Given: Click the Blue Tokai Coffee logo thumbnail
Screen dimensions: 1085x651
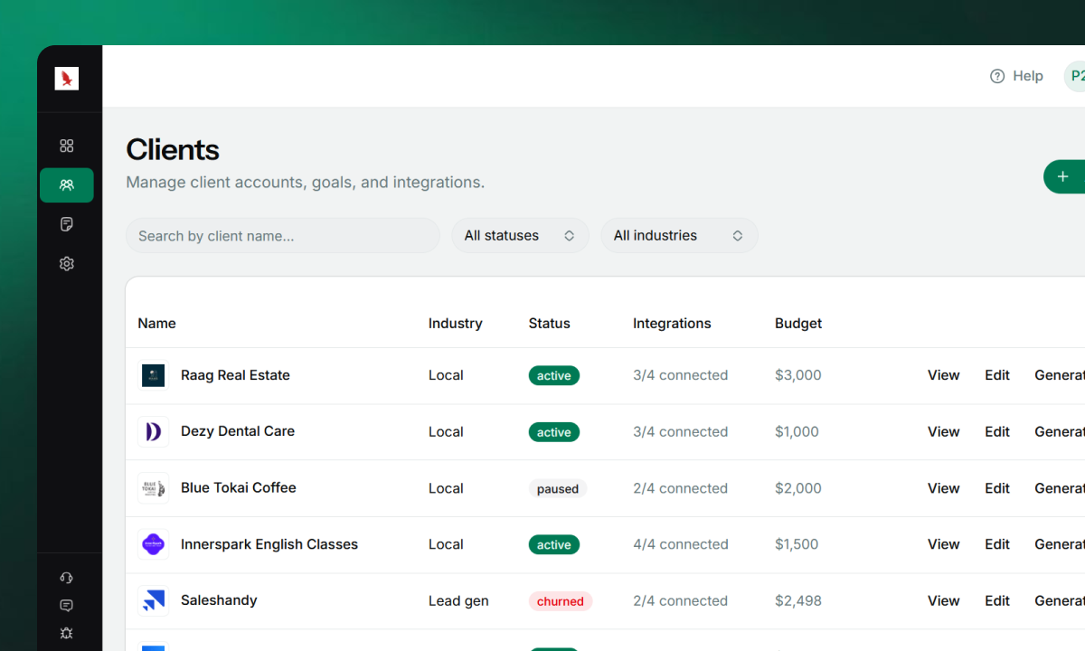Looking at the screenshot, I should point(154,488).
